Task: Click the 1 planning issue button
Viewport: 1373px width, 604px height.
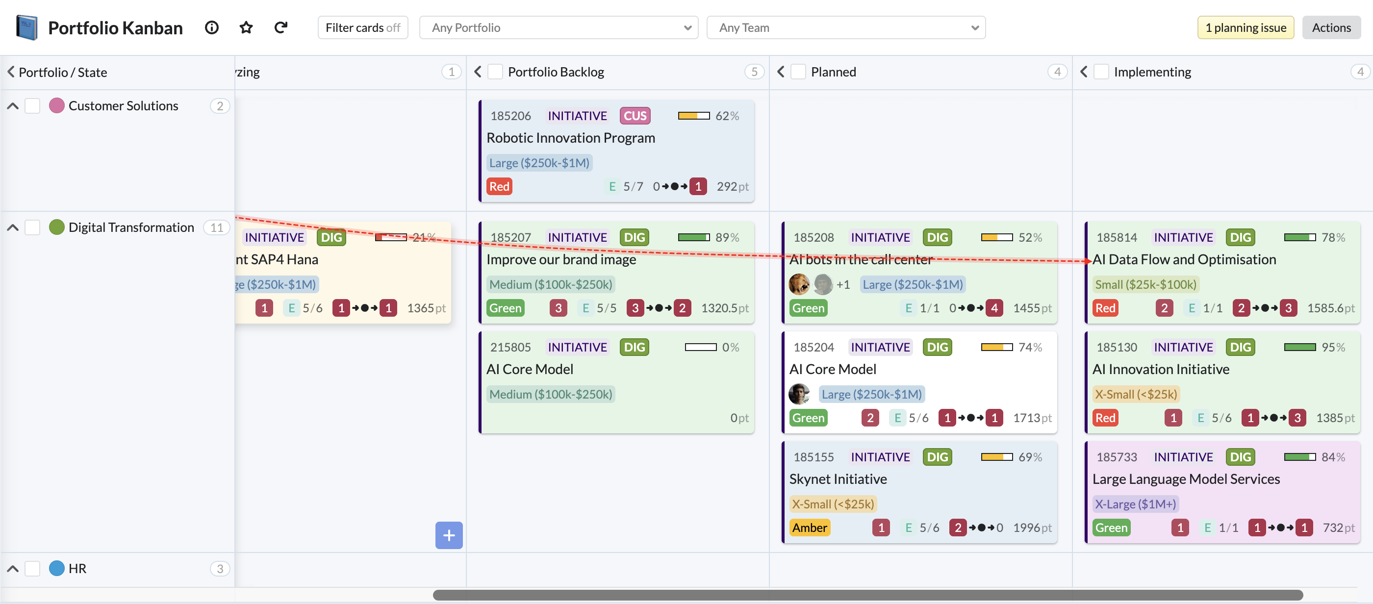Action: pyautogui.click(x=1245, y=28)
